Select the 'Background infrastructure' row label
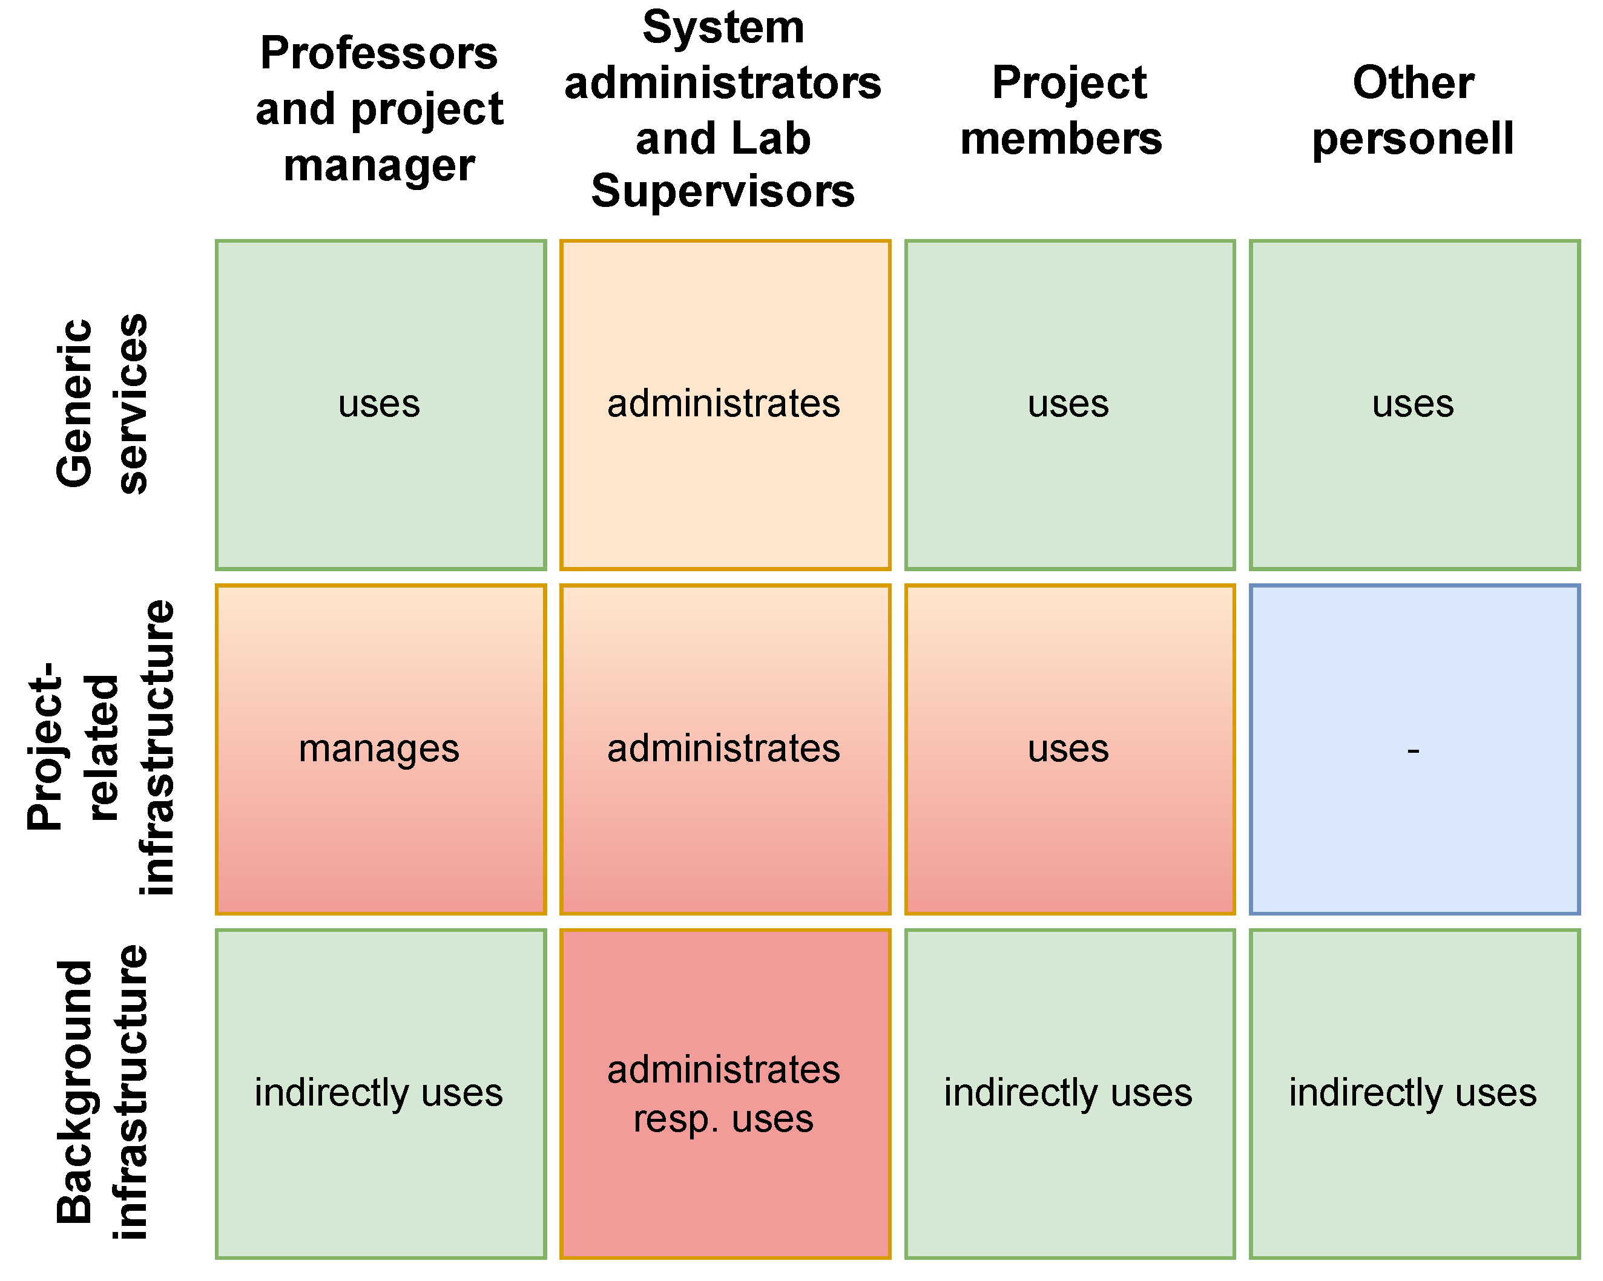This screenshot has height=1281, width=1603. pyautogui.click(x=102, y=1092)
